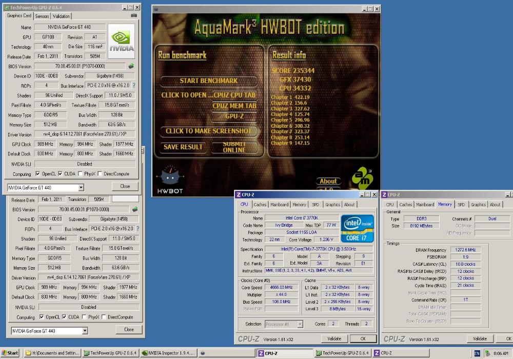Toggle PhysX checkbox in upper GPU-Z window

coord(80,174)
